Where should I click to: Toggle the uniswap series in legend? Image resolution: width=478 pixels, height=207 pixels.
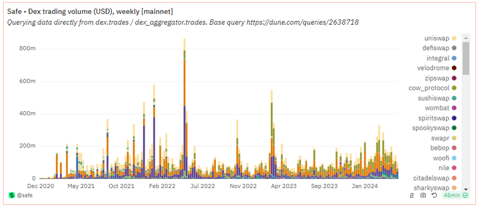click(x=440, y=38)
